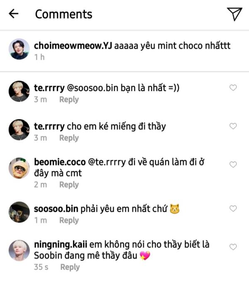Reply to 'cho em ké miếng đi thầy'
249x305 pixels.
69,138
